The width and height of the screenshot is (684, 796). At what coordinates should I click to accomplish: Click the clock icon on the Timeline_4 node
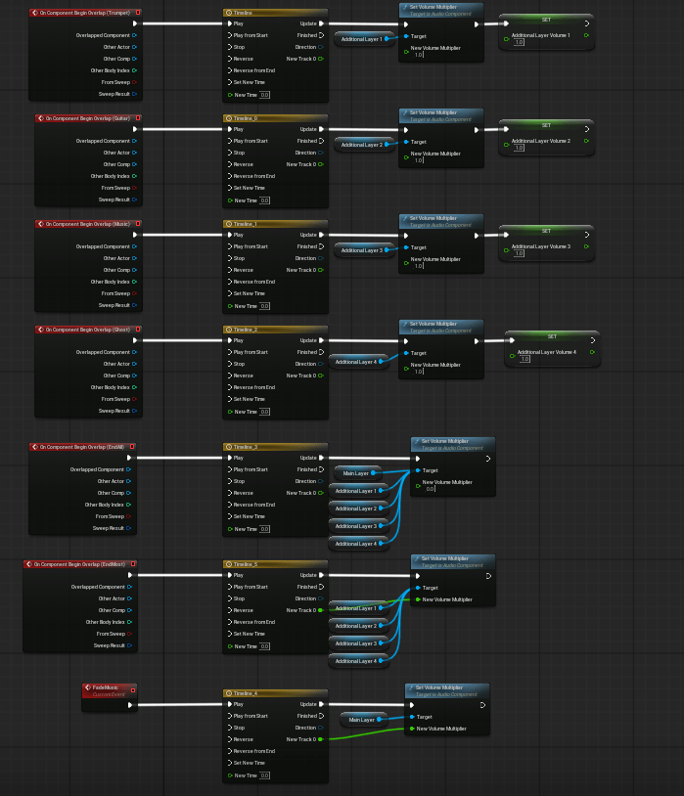(x=230, y=693)
